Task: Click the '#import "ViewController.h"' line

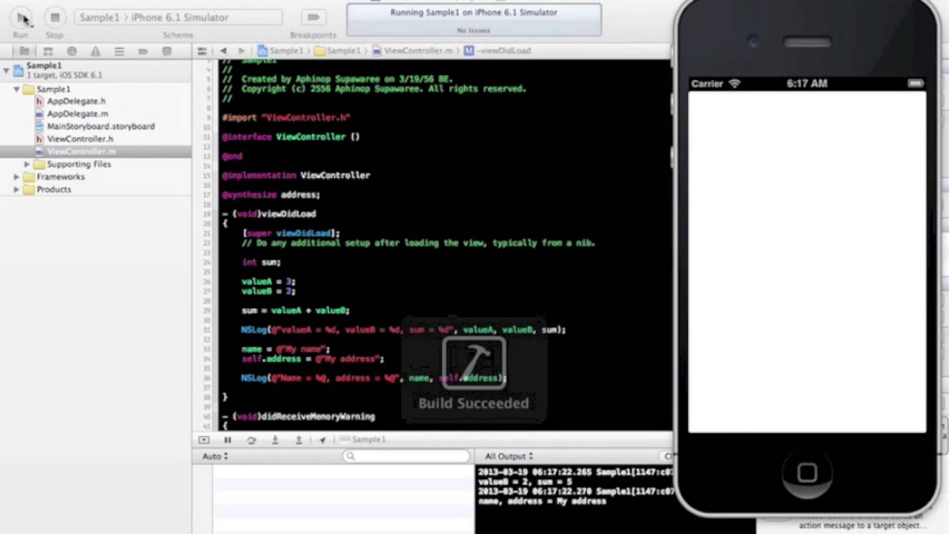Action: coord(285,117)
